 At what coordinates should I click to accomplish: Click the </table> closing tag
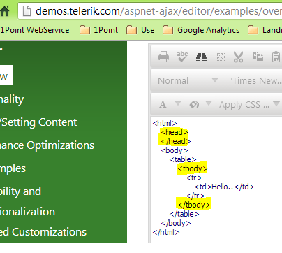[184, 214]
